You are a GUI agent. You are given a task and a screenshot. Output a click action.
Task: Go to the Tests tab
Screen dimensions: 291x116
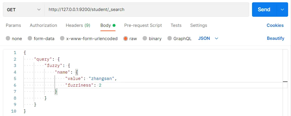[176, 25]
